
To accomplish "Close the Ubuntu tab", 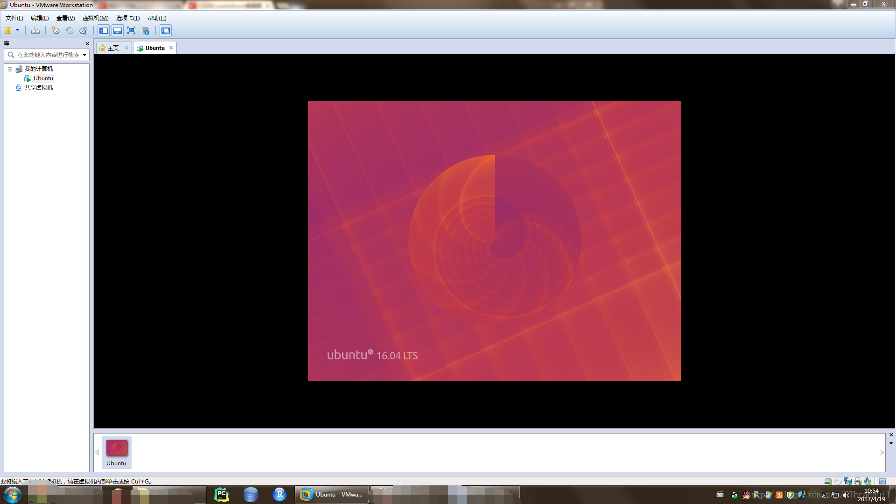I will point(171,48).
